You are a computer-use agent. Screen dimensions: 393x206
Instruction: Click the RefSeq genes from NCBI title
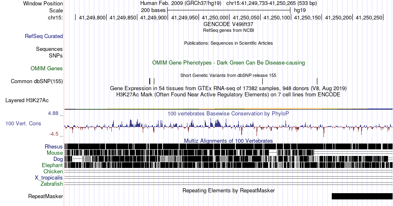[228, 30]
